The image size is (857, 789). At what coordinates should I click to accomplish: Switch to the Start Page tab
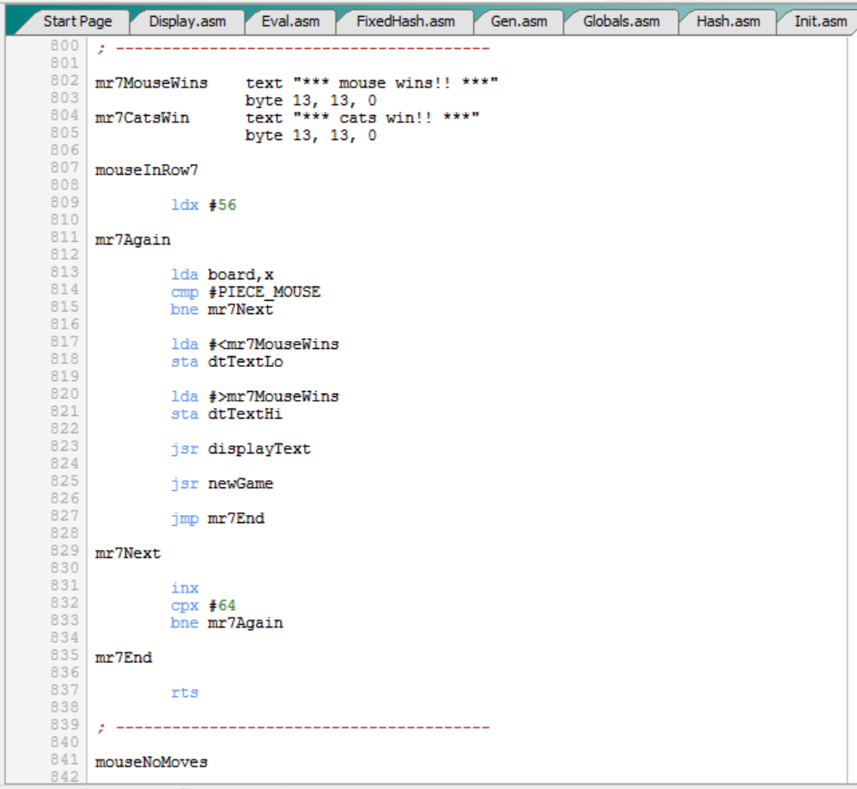(x=77, y=21)
